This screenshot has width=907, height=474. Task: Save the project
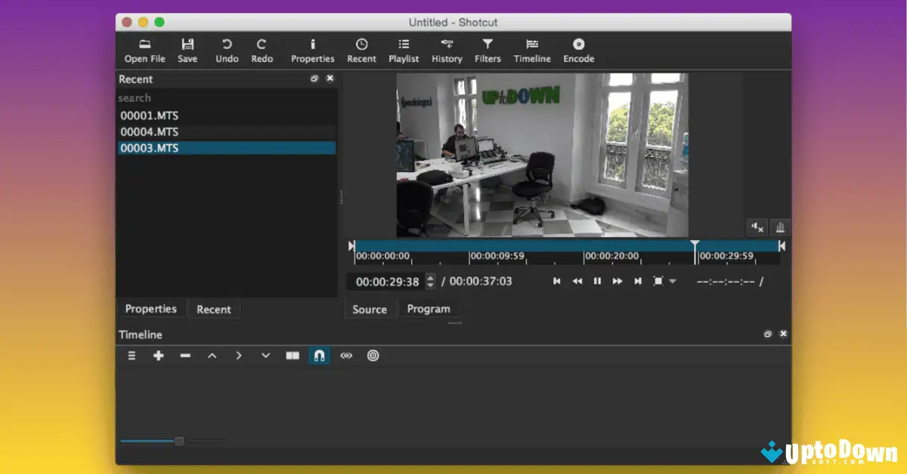[187, 50]
